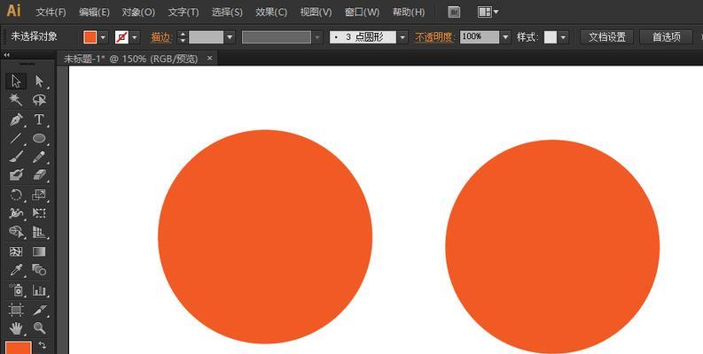Viewport: 703px width, 354px height.
Task: Expand the stroke color dropdown arrow
Action: coord(135,37)
